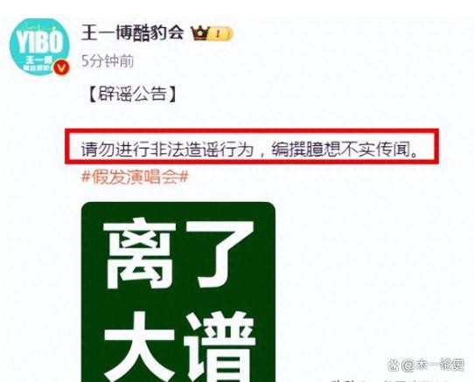The image size is (474, 382).
Task: Click 请勿进行非法造谣行为 text in red box
Action: click(x=167, y=149)
